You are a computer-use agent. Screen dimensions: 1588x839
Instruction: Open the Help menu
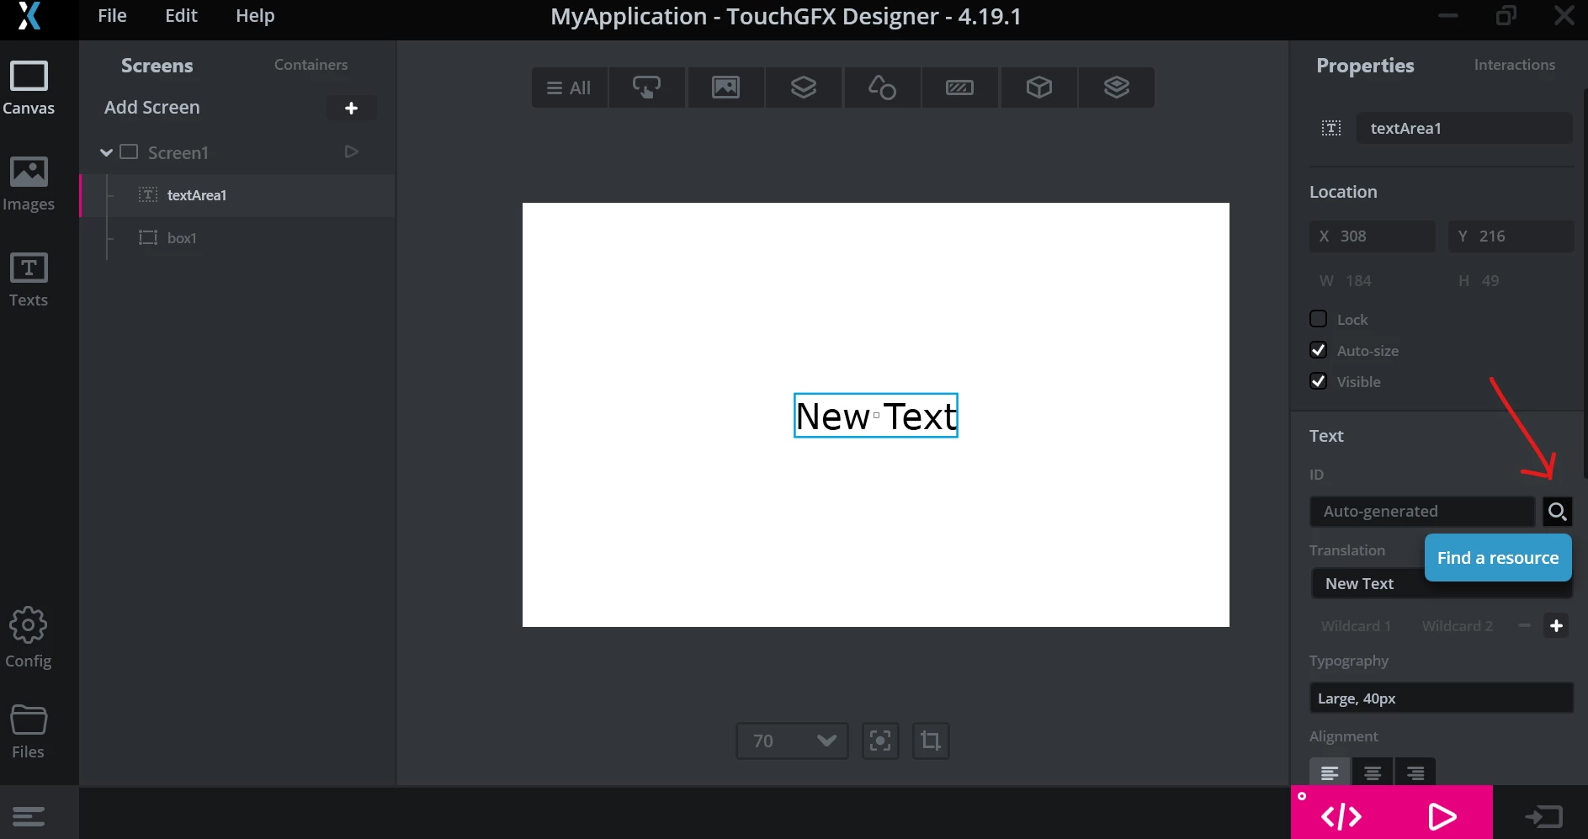coord(255,16)
